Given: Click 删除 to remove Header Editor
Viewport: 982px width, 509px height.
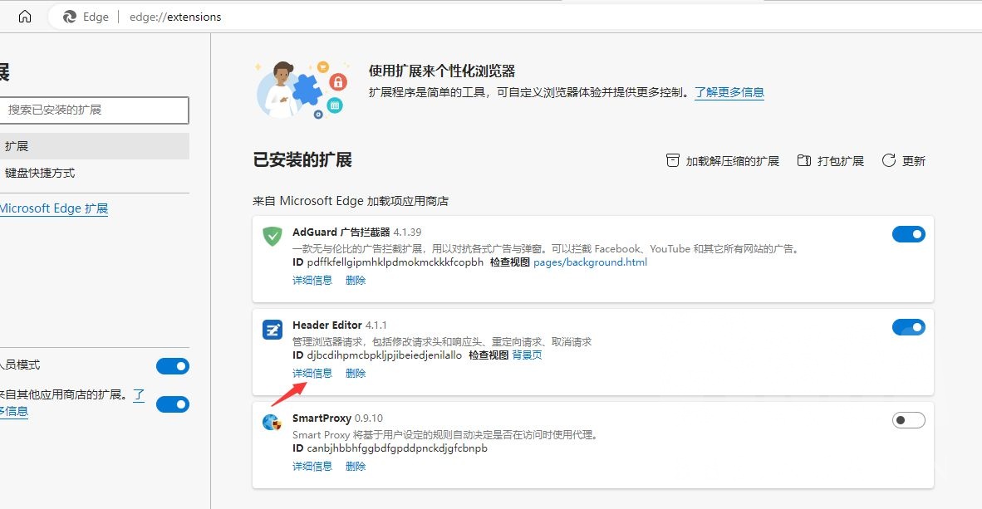Looking at the screenshot, I should click(x=355, y=373).
